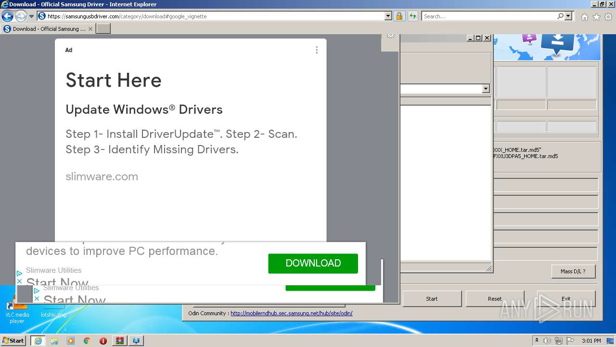Image resolution: width=616 pixels, height=347 pixels.
Task: Open the Tools gear icon
Action: click(x=608, y=17)
